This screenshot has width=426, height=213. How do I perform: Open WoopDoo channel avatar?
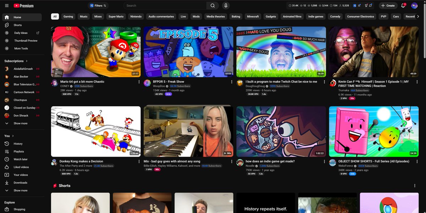tap(147, 83)
